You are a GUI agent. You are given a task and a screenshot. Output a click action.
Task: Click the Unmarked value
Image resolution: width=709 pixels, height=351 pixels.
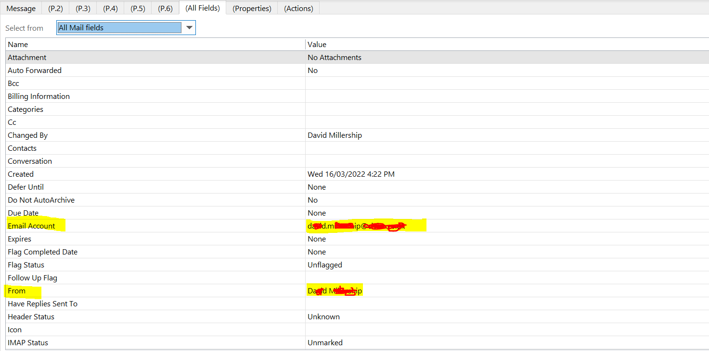(325, 342)
